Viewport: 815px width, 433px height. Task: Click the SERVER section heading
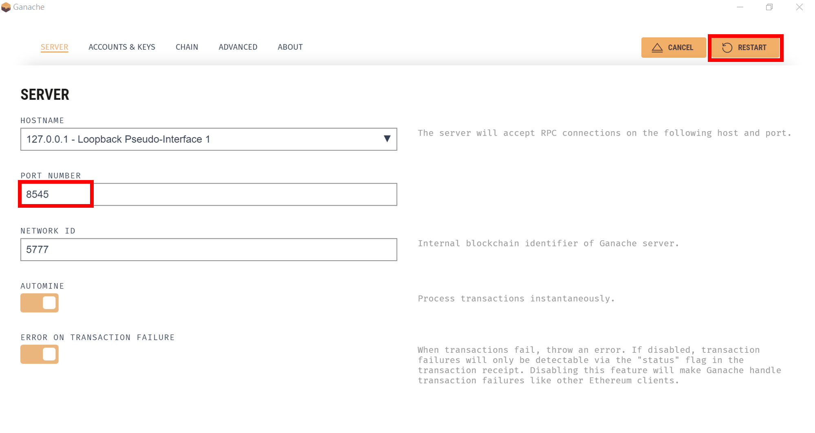tap(45, 95)
